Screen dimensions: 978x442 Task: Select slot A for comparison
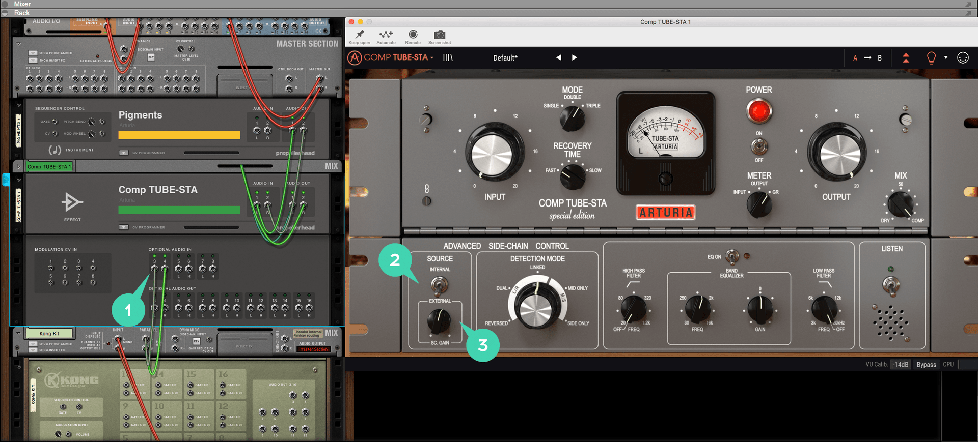point(855,58)
